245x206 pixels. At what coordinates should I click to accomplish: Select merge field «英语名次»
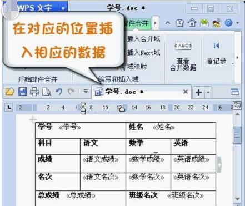(x=191, y=177)
